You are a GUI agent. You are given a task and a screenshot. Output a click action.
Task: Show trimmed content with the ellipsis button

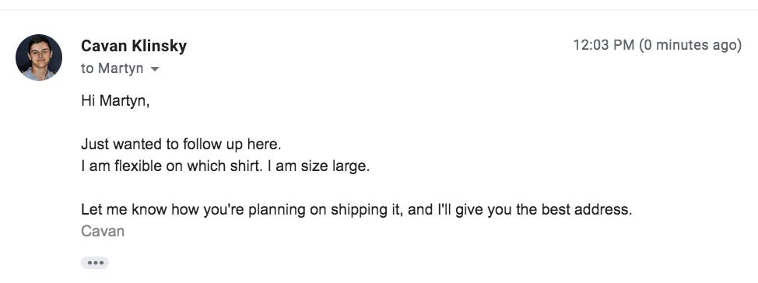point(95,263)
